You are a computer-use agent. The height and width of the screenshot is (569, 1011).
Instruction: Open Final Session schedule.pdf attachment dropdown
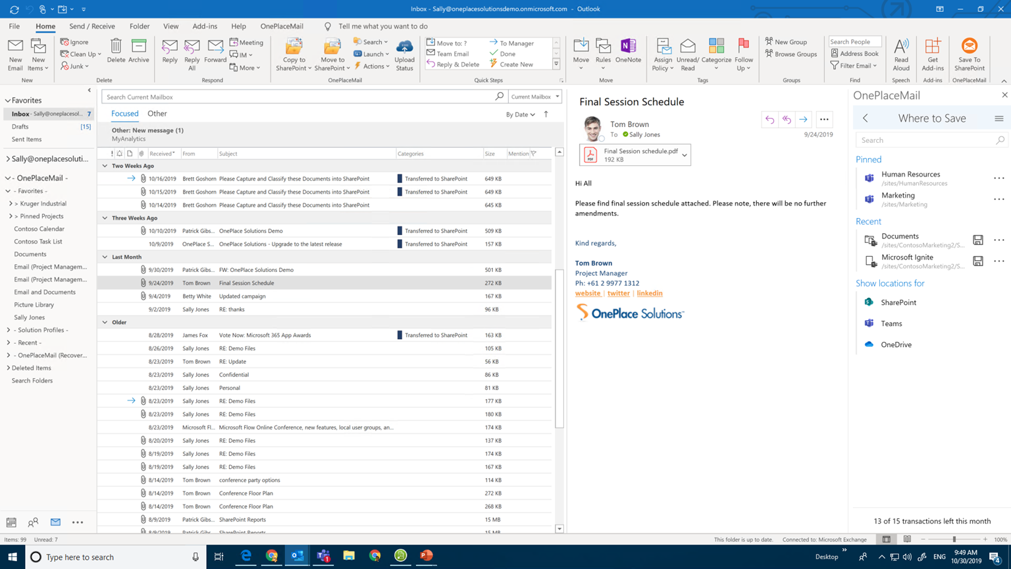coord(685,155)
